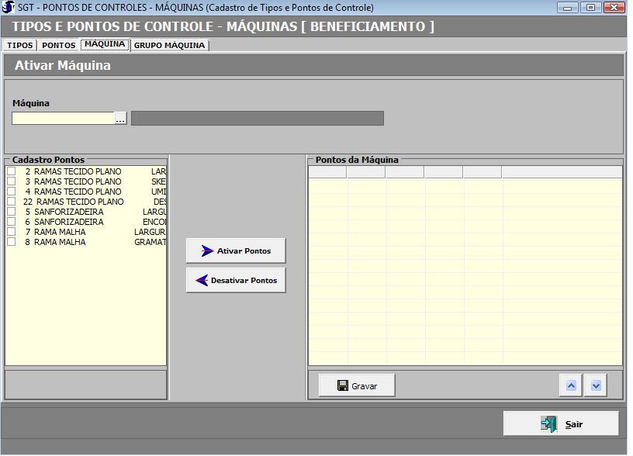Open the PONTOS tab
The image size is (633, 456).
click(59, 46)
